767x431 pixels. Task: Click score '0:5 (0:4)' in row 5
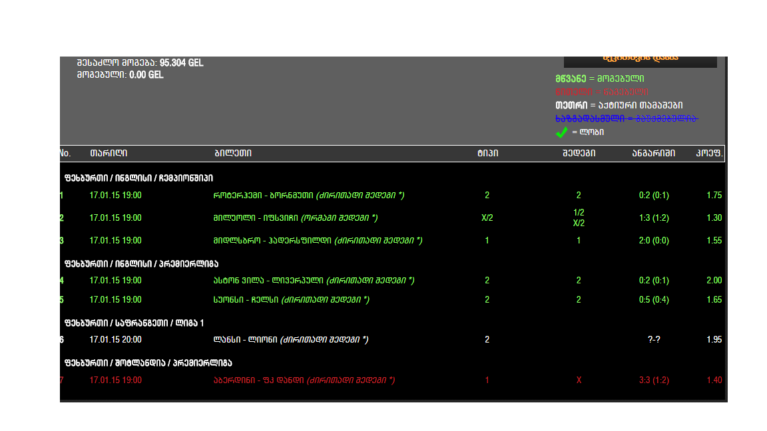654,299
